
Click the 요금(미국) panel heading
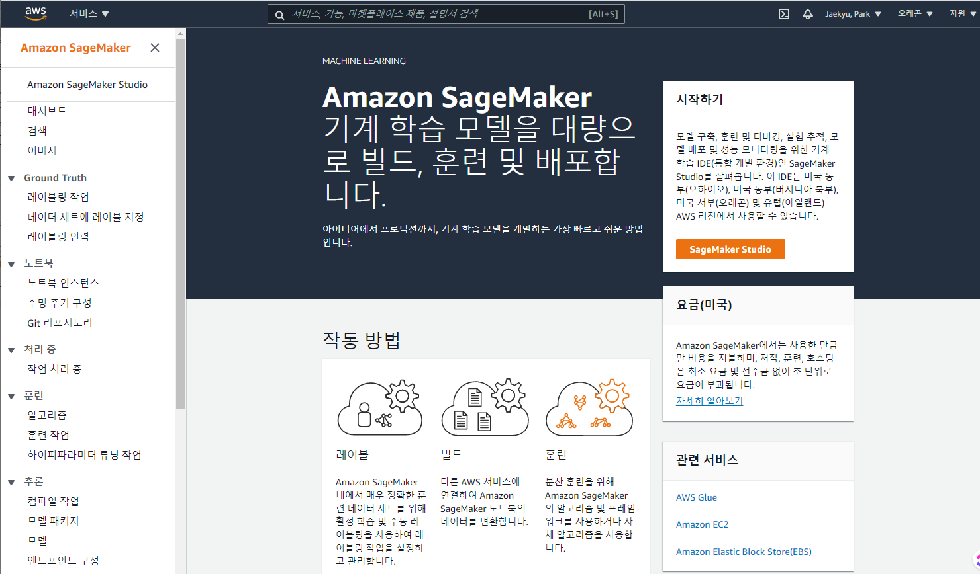(704, 305)
